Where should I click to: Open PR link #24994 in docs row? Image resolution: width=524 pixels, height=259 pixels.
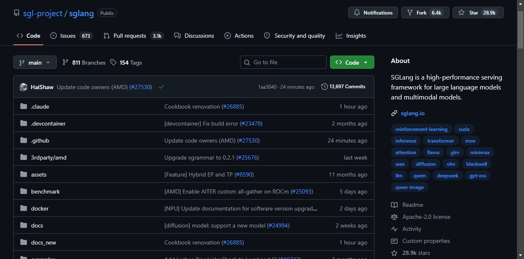coord(278,225)
